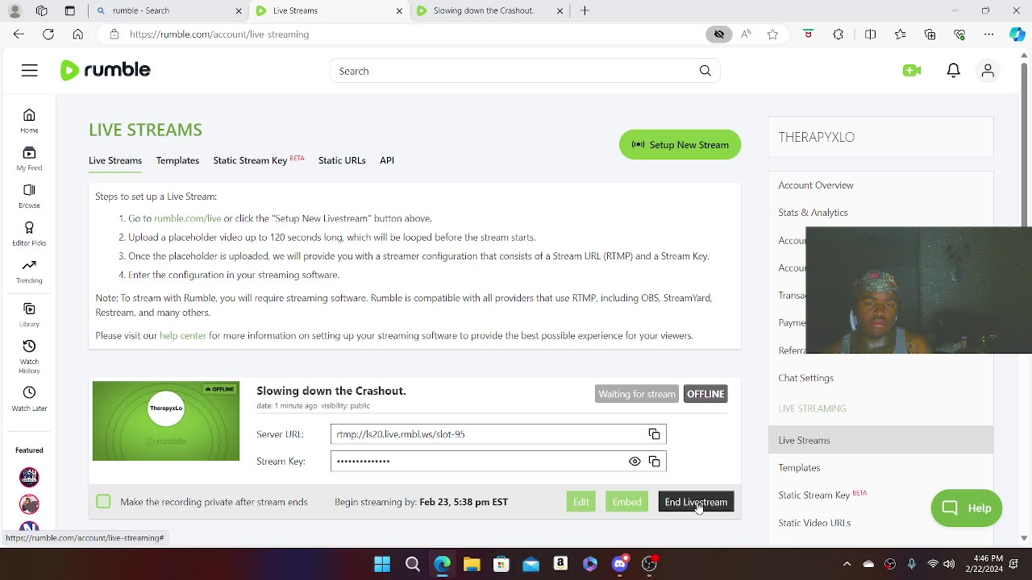Open My Feed in sidebar
The width and height of the screenshot is (1032, 580).
pyautogui.click(x=29, y=159)
